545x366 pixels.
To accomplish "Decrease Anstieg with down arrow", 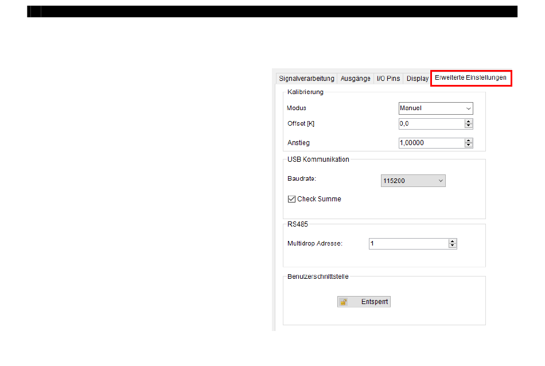I will (x=469, y=145).
